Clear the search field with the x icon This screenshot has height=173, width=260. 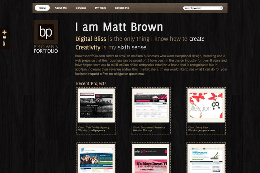click(221, 8)
